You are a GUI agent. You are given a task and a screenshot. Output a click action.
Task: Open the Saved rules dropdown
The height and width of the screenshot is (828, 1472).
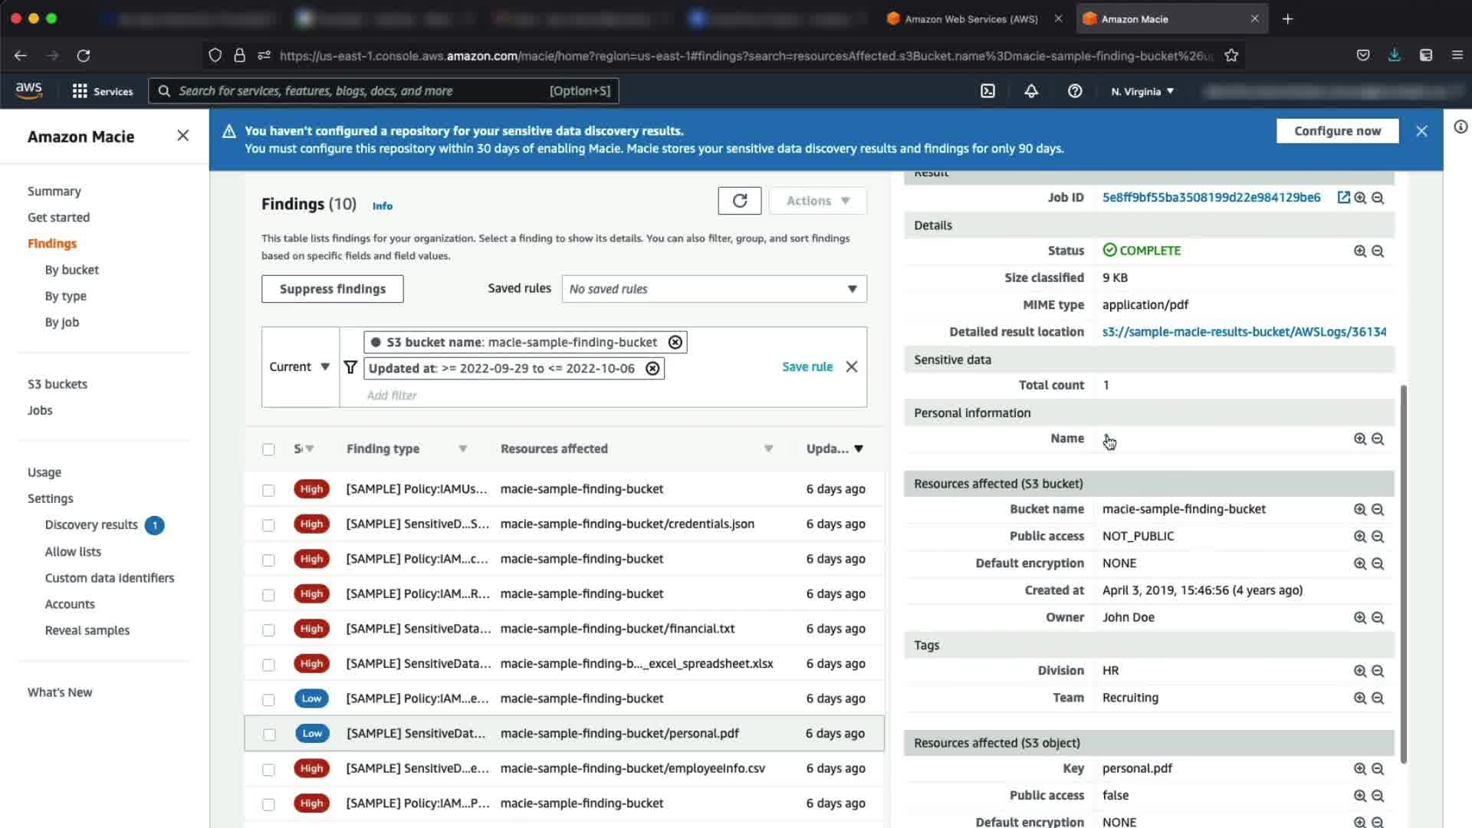click(x=714, y=289)
